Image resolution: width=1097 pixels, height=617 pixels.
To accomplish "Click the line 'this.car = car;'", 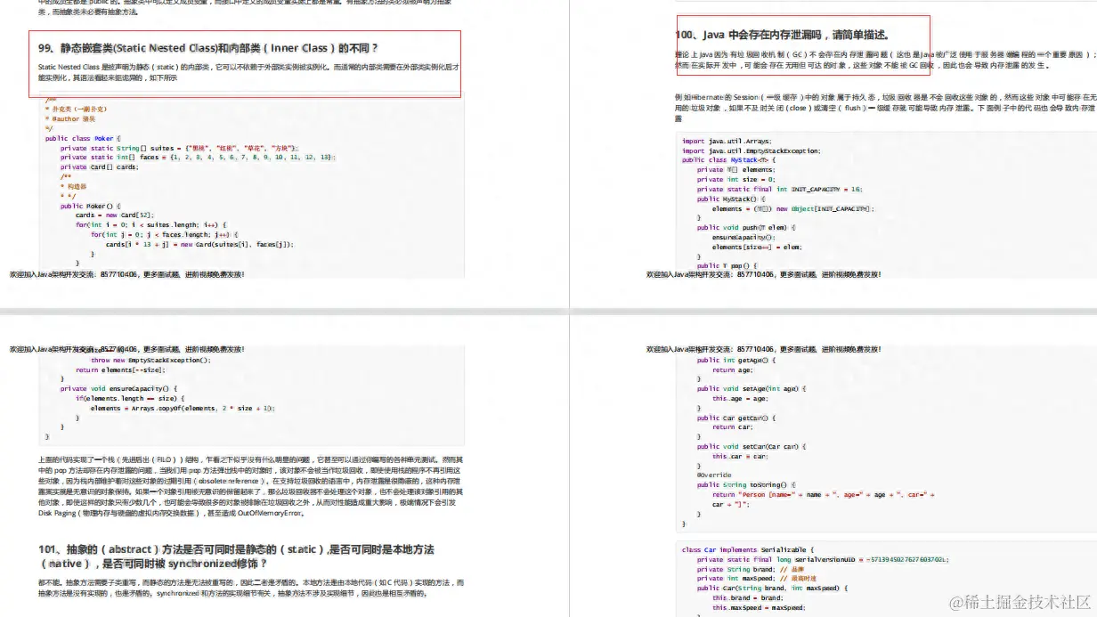I will (x=740, y=456).
